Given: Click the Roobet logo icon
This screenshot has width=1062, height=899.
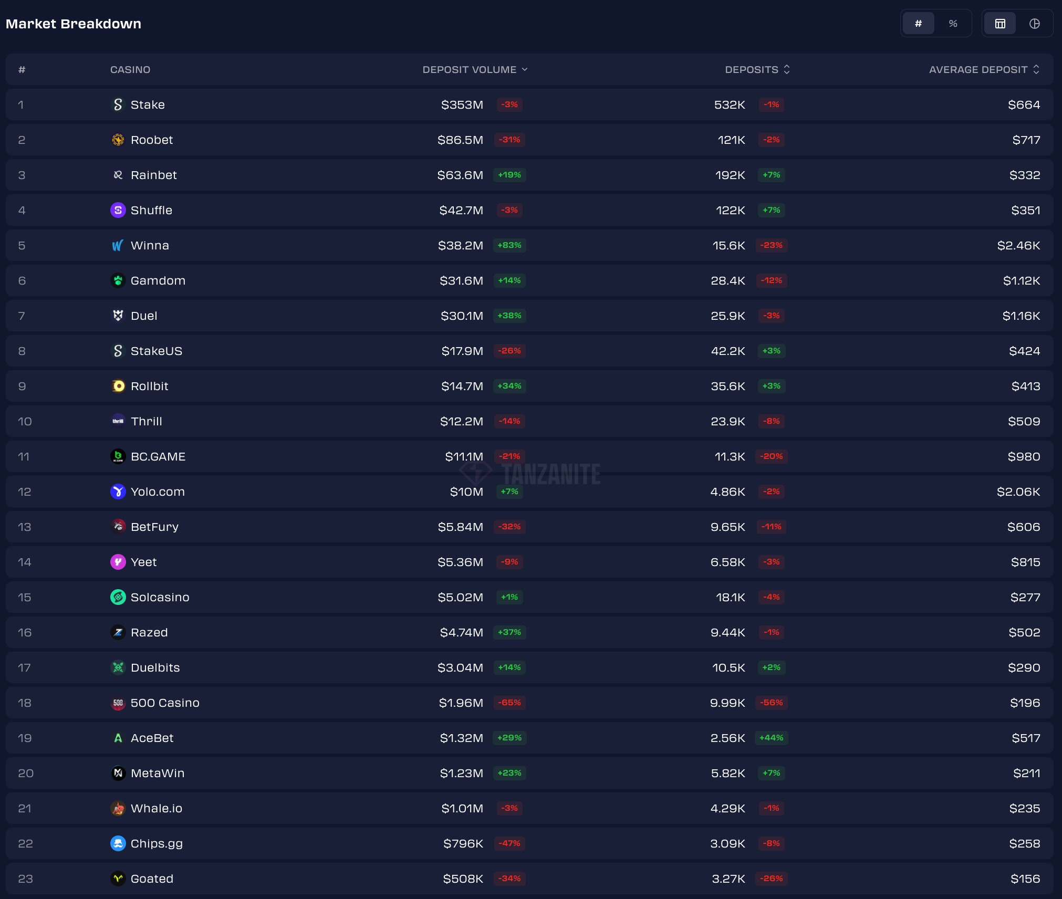Looking at the screenshot, I should [118, 140].
